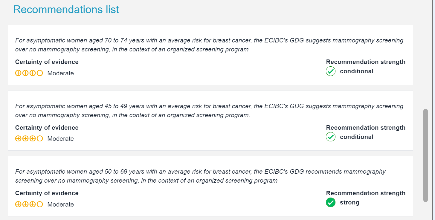
Task: Open the Recommendations list heading
Action: 66,9
